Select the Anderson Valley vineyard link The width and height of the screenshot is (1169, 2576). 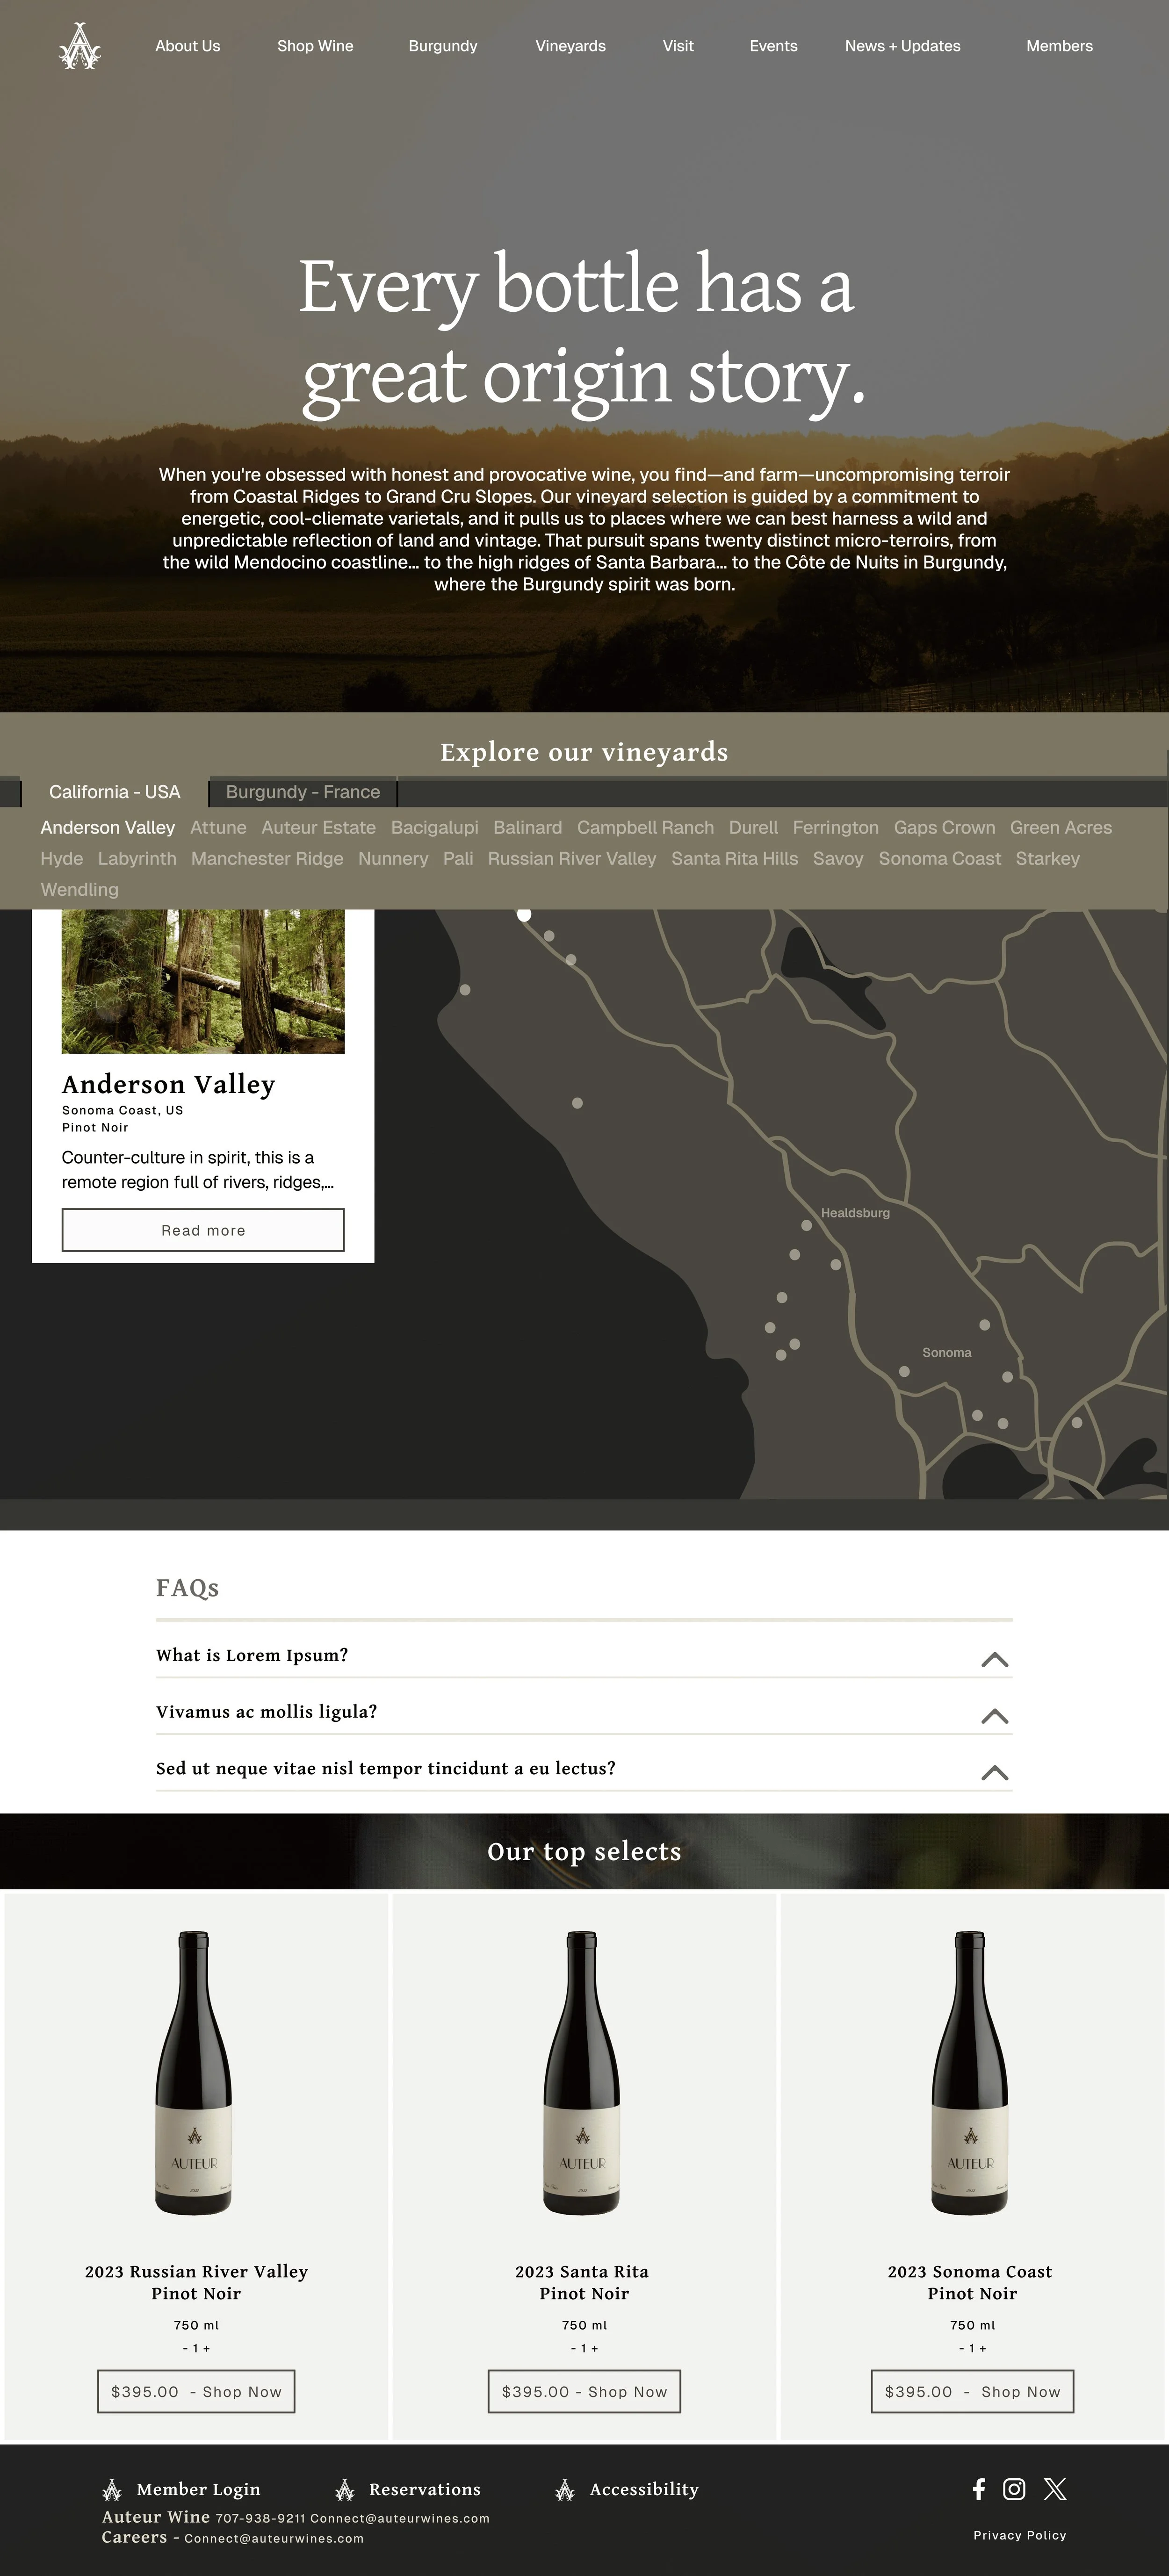pos(108,828)
